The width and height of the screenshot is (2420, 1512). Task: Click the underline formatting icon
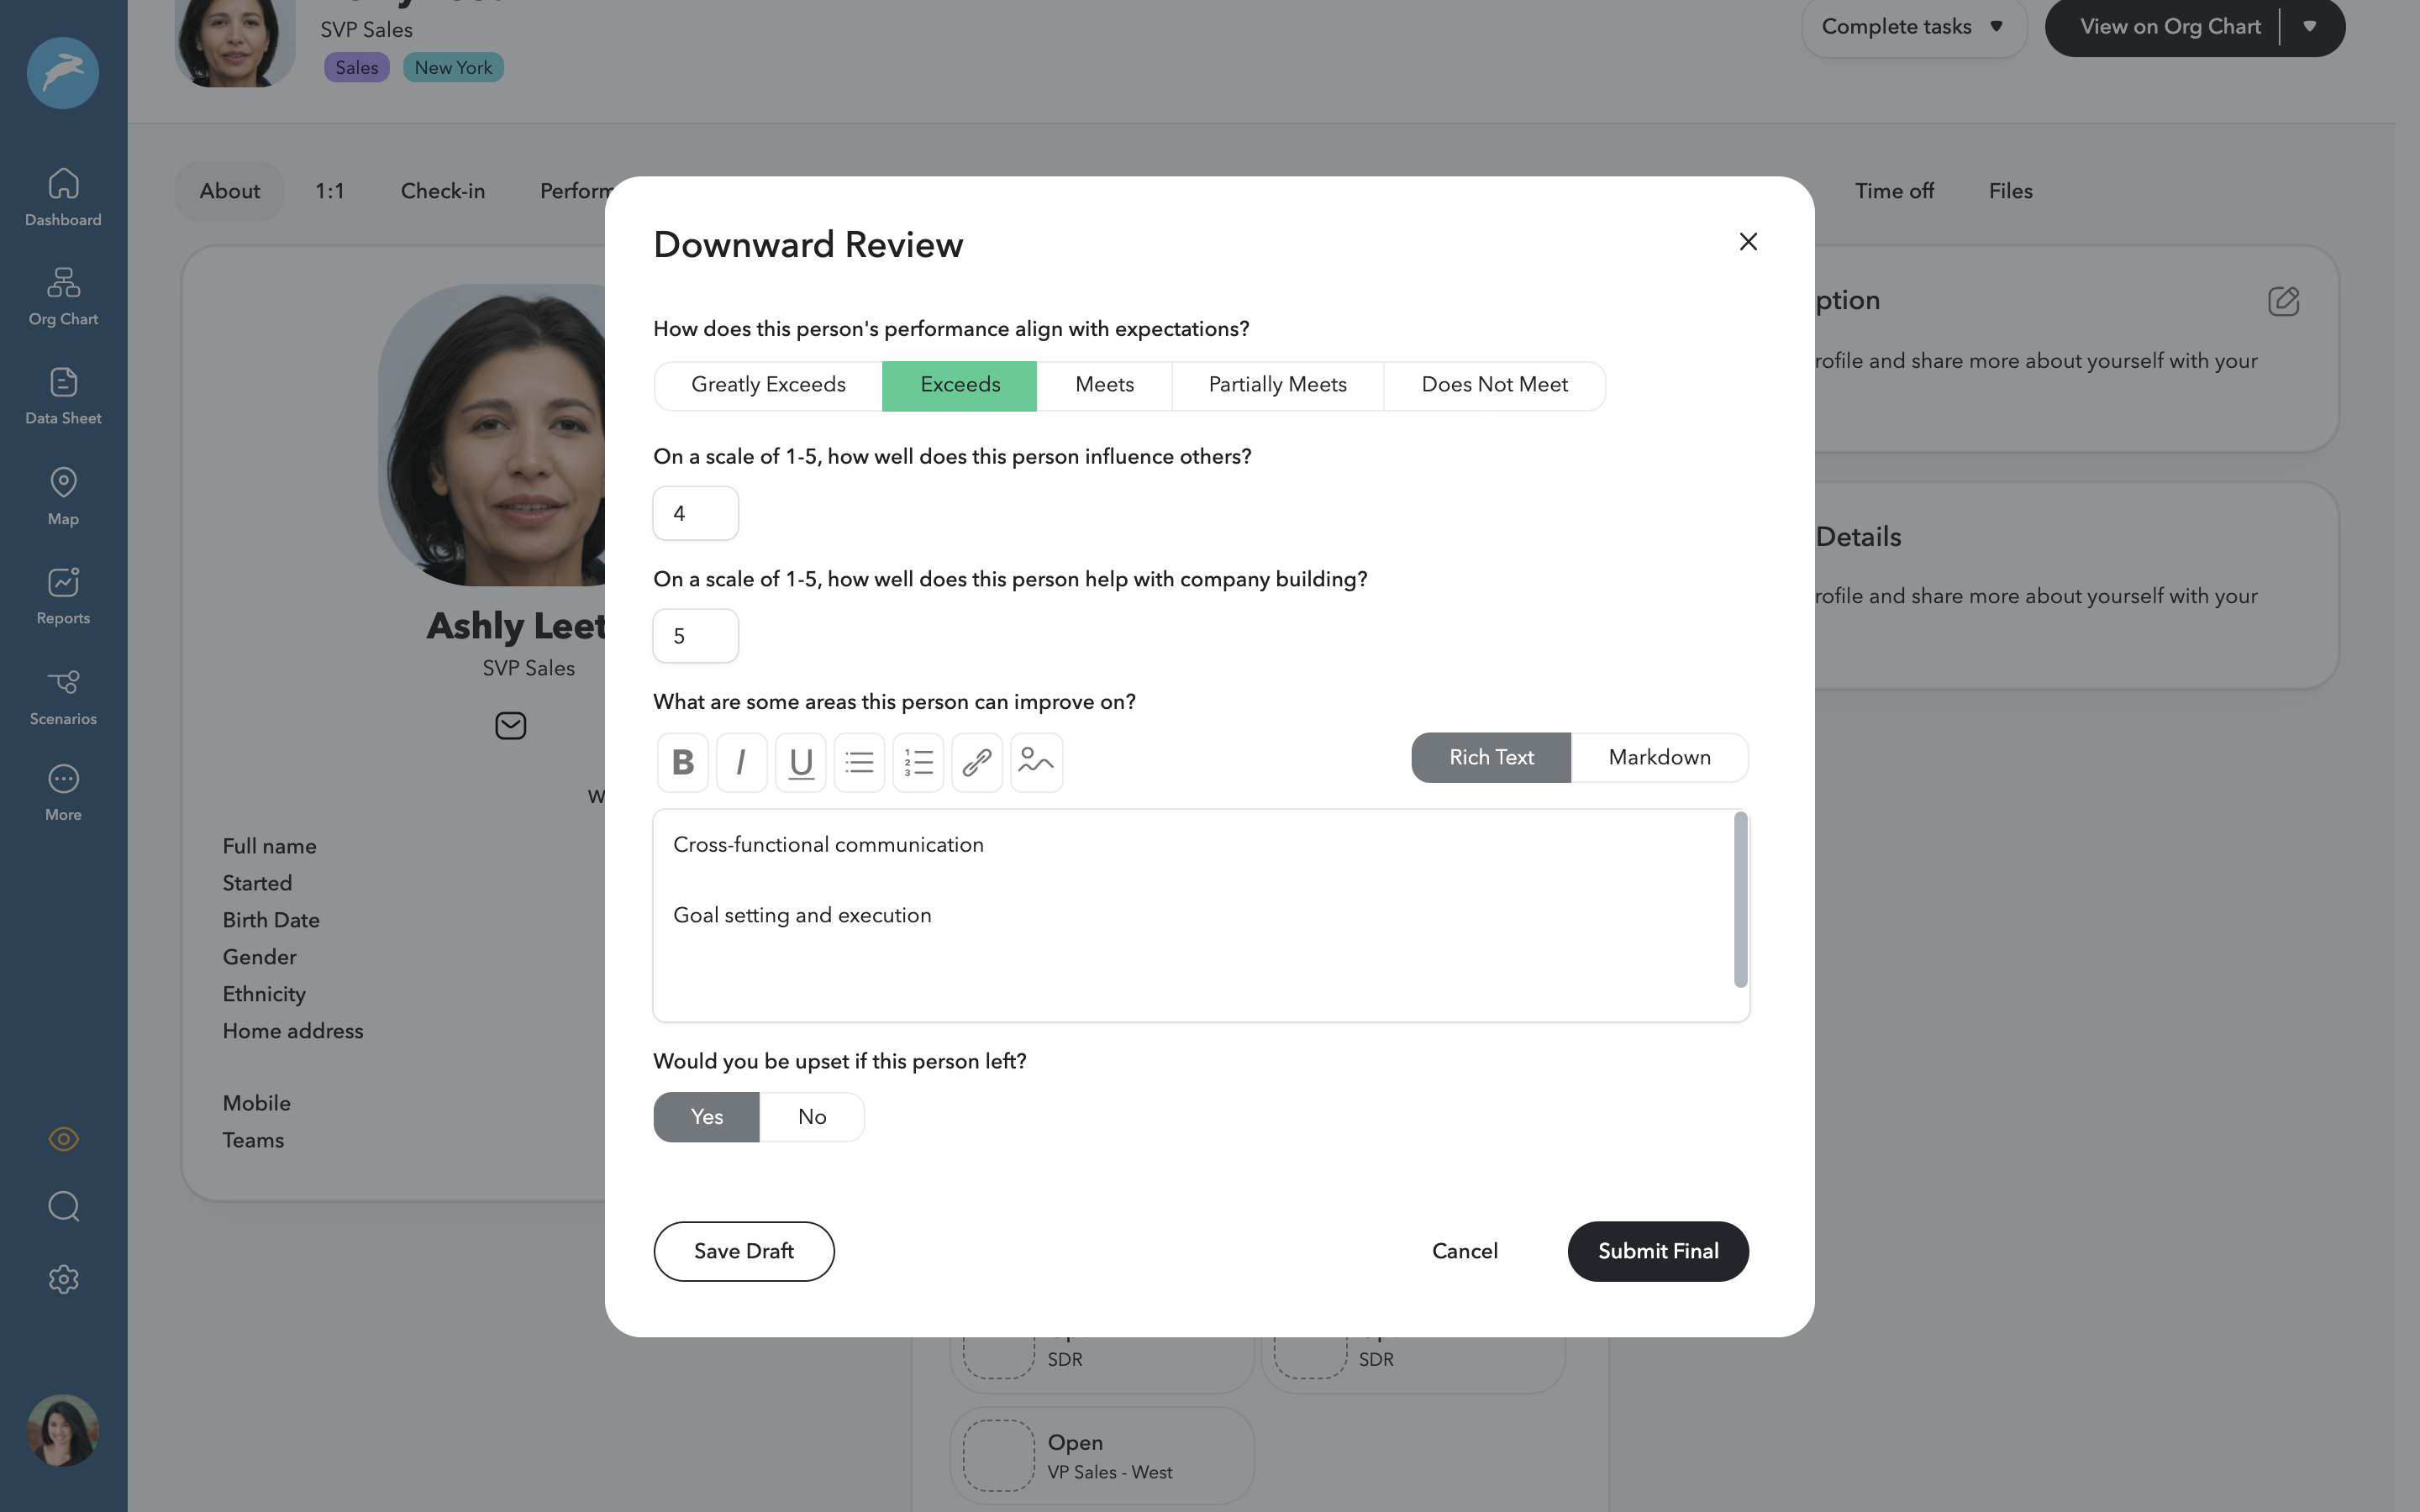click(x=800, y=763)
